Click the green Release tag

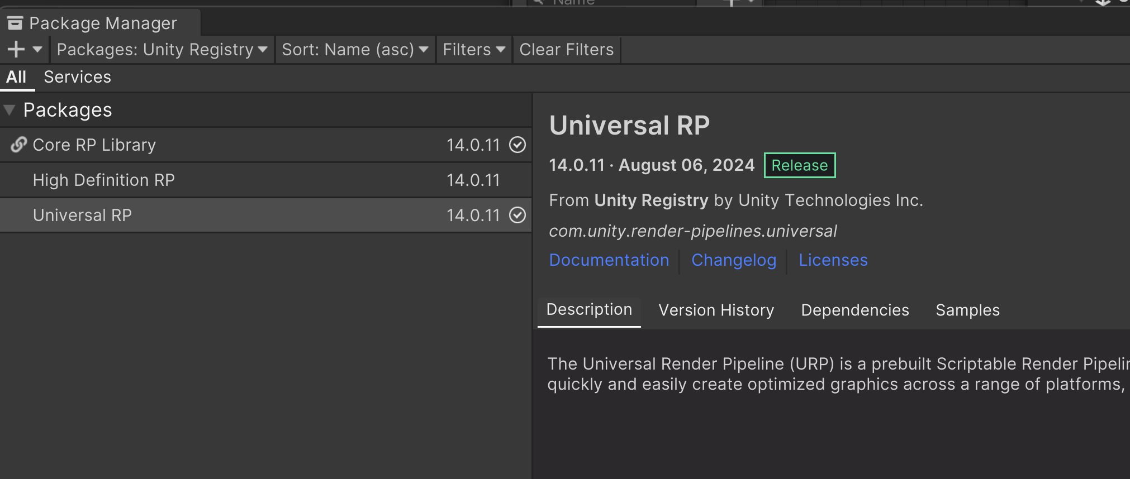tap(800, 165)
